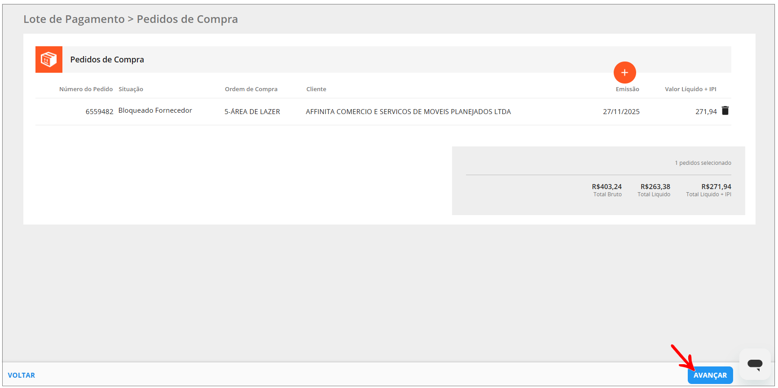Click the emission date 27/11/2025
778x388 pixels.
(621, 112)
